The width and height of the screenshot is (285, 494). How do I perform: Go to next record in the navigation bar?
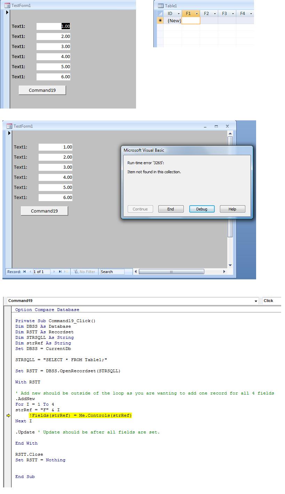pos(54,272)
